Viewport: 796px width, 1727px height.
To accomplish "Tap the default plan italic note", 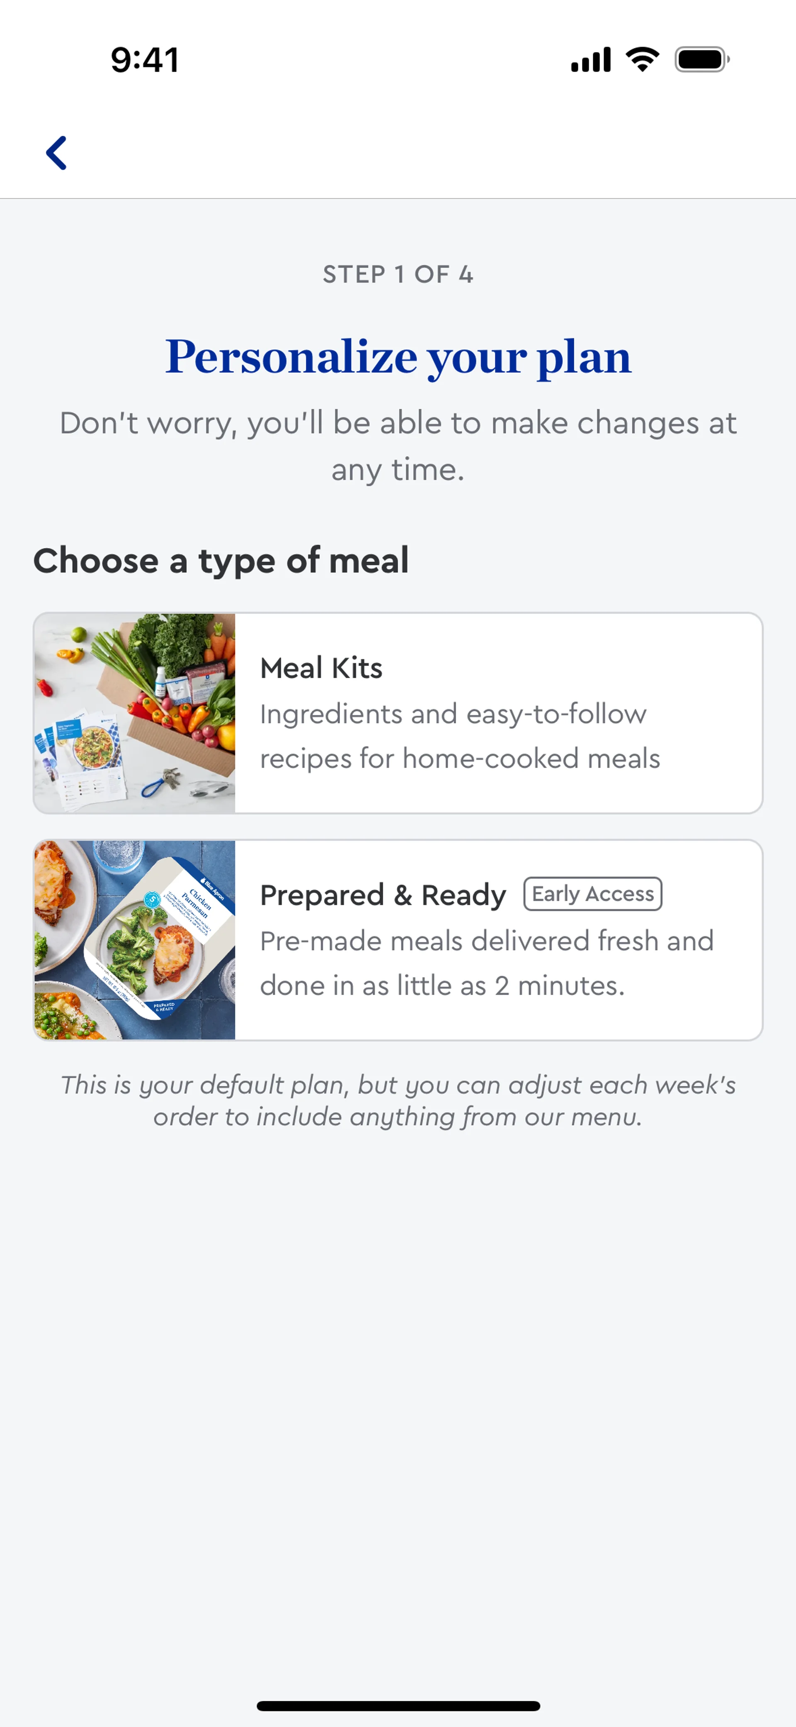I will (398, 1100).
